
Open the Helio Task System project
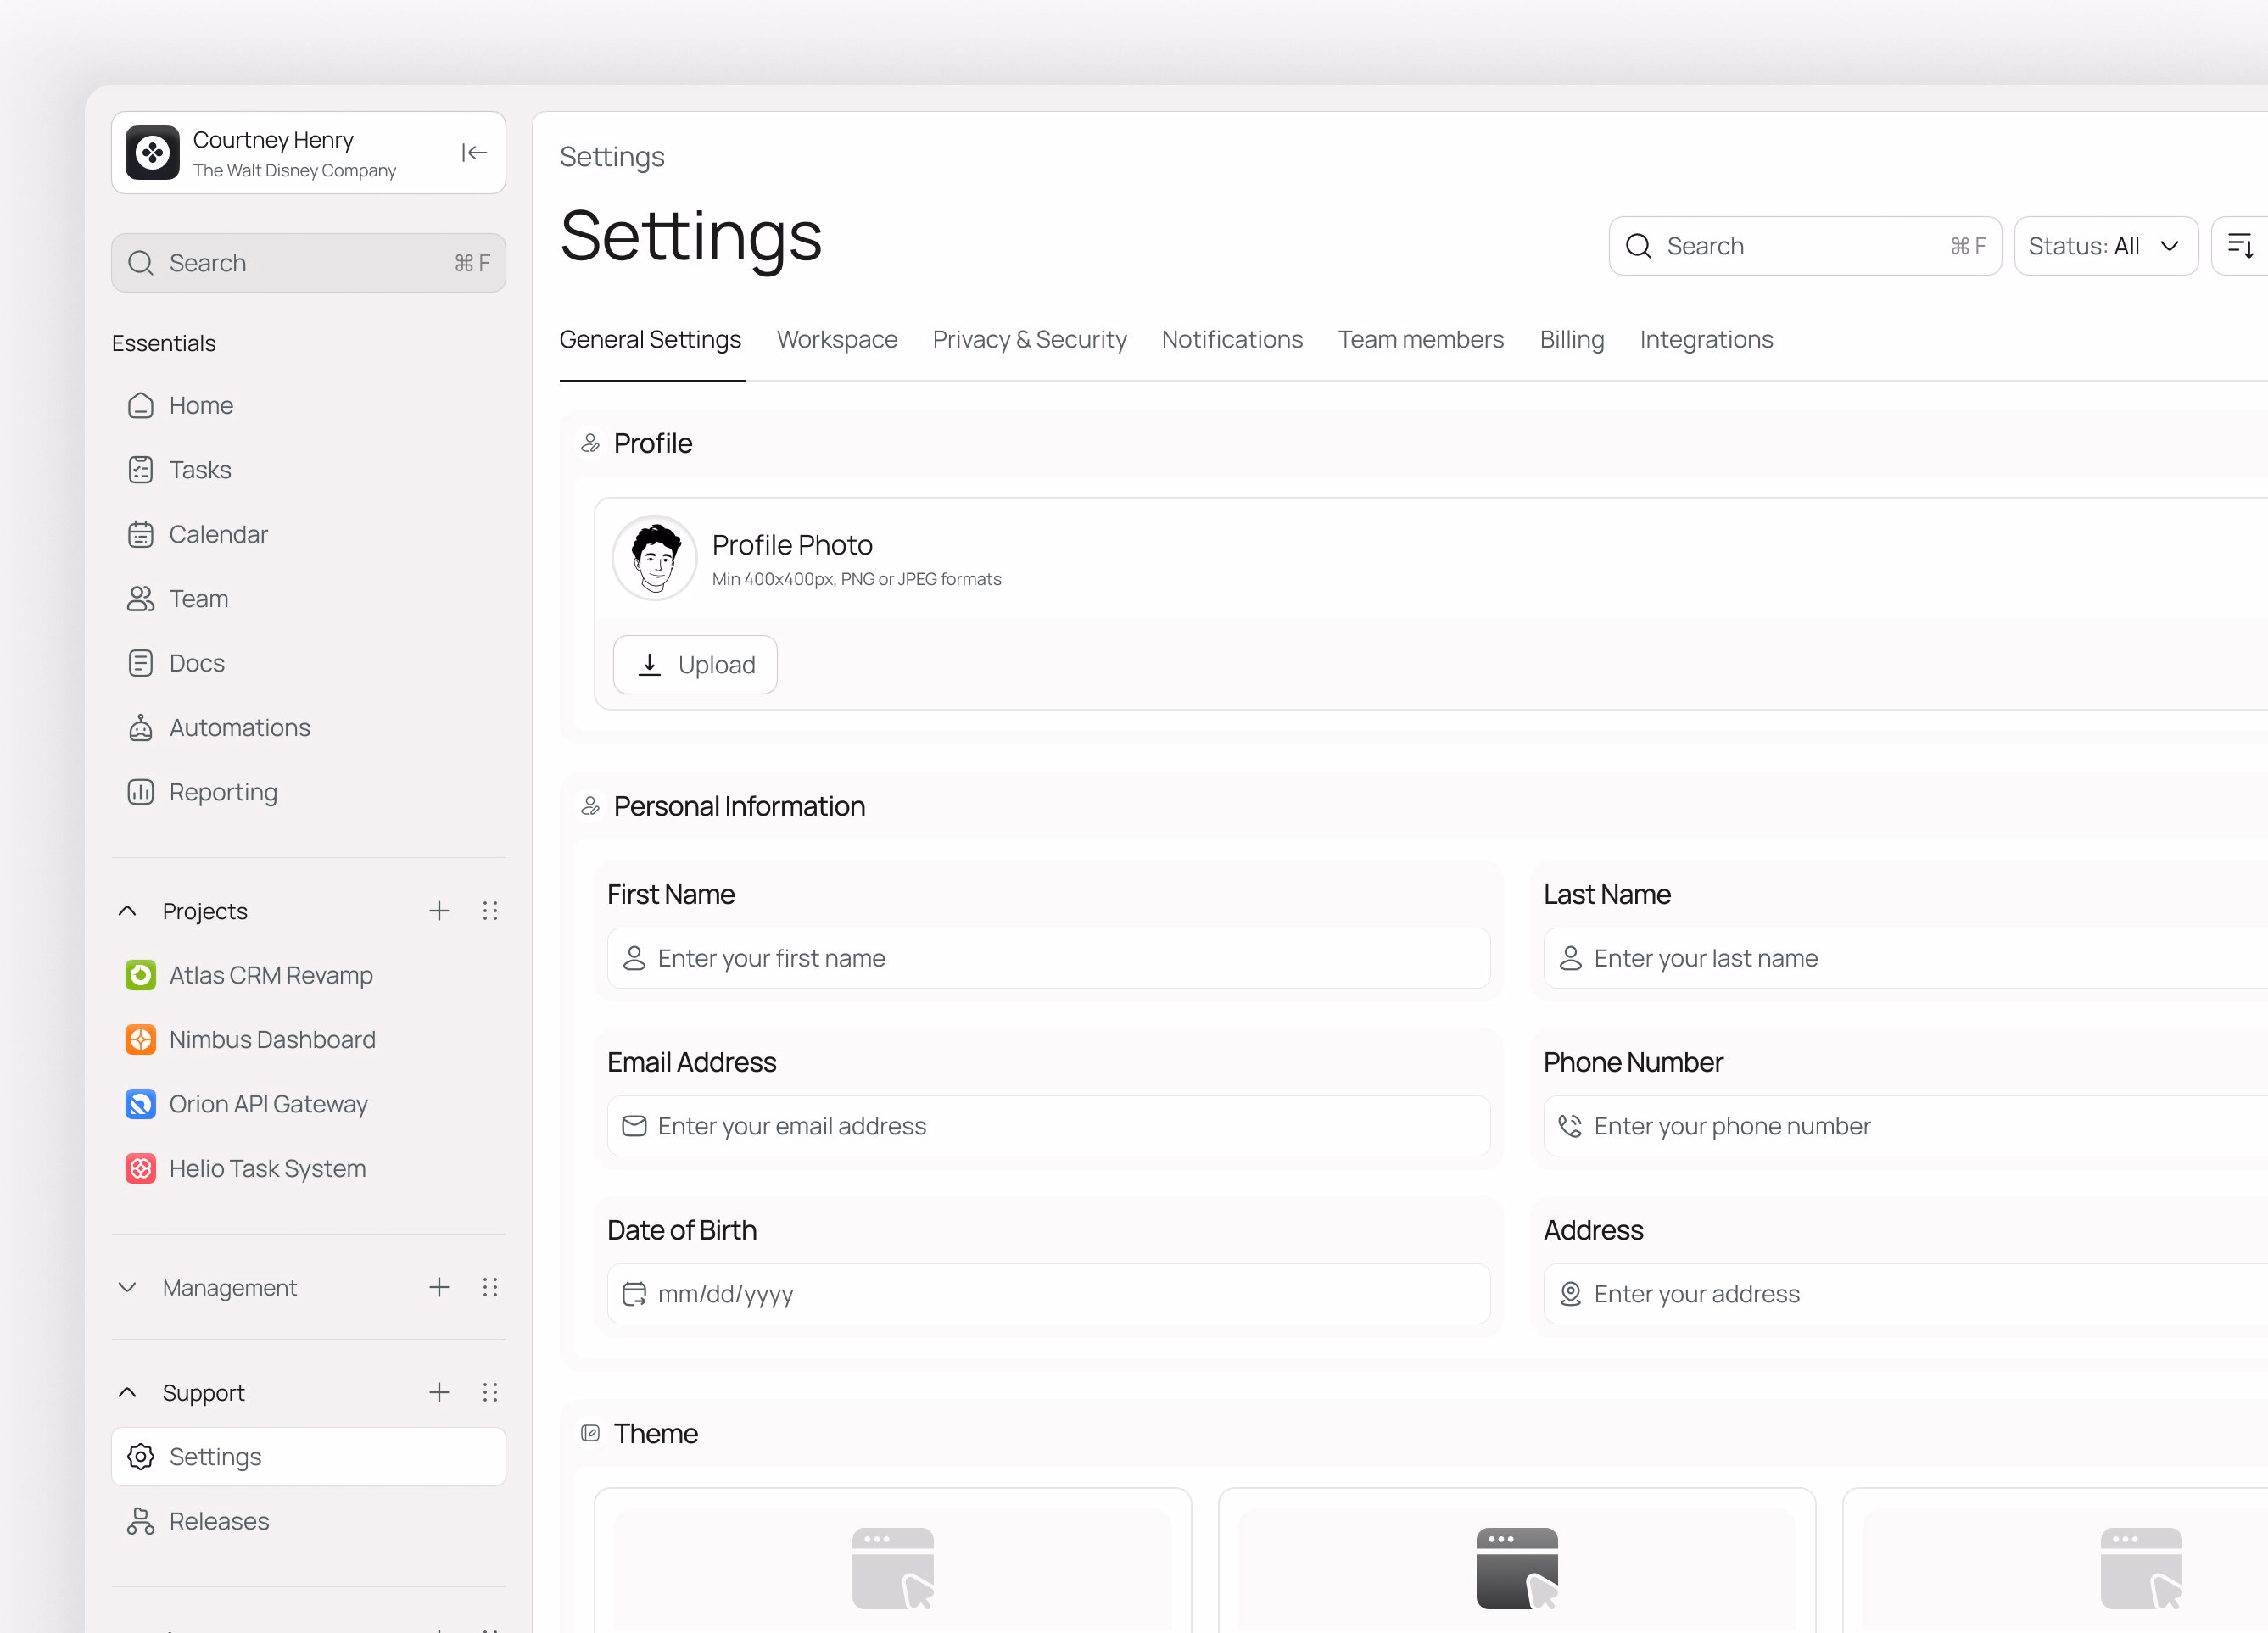[309, 1168]
